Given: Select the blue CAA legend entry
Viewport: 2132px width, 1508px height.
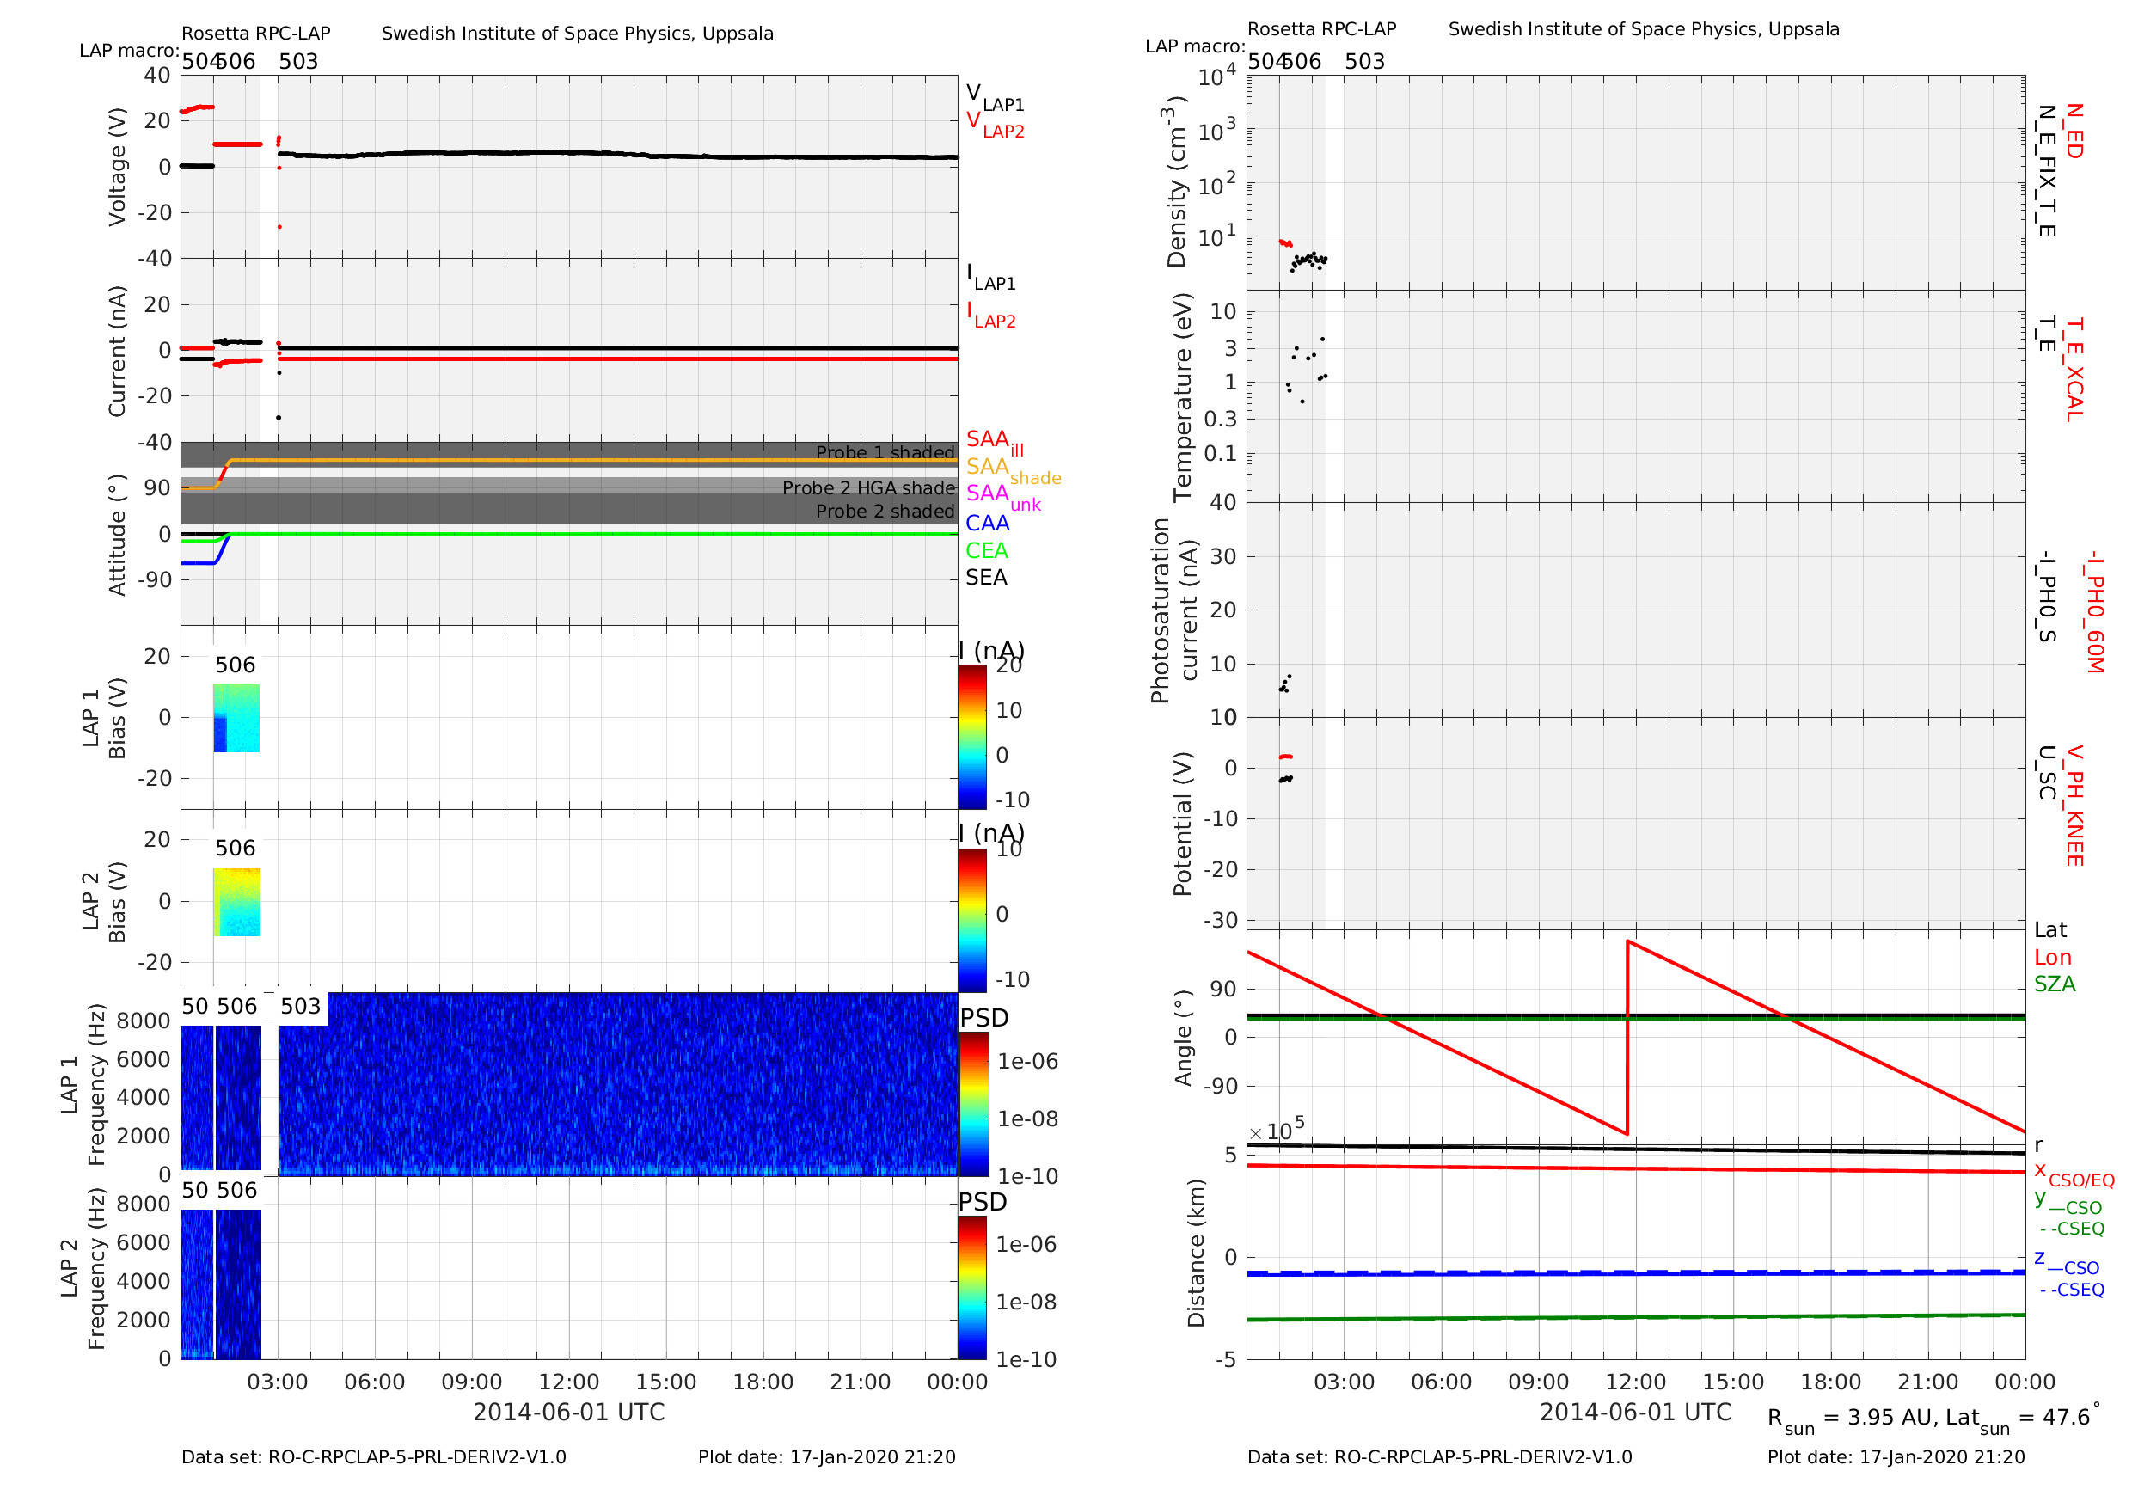Looking at the screenshot, I should 987,523.
